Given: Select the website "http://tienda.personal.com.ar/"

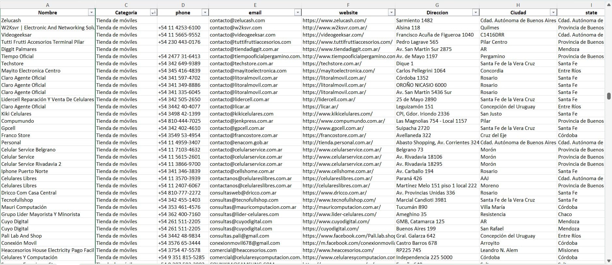Looking at the screenshot, I should point(348,142).
